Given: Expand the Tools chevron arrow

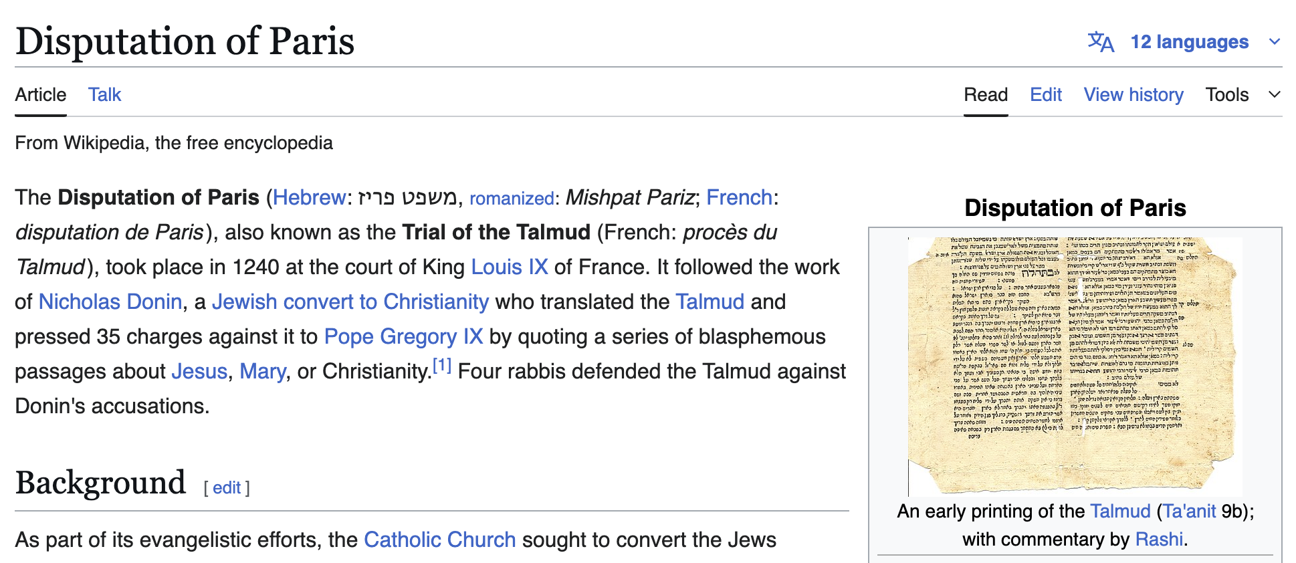Looking at the screenshot, I should point(1275,95).
